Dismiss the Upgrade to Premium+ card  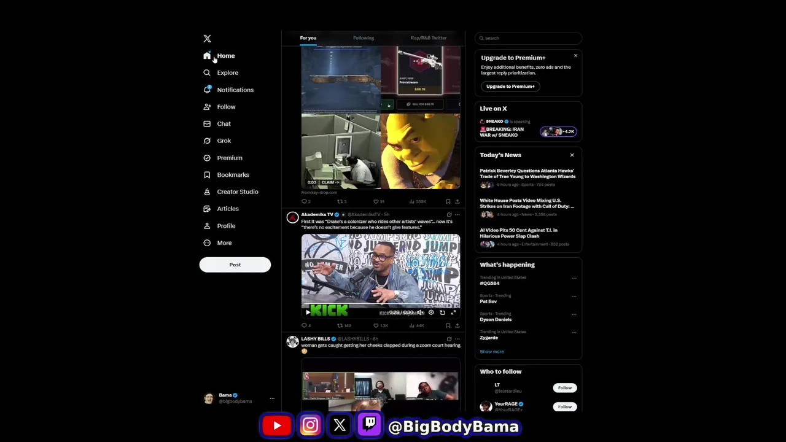click(x=575, y=56)
